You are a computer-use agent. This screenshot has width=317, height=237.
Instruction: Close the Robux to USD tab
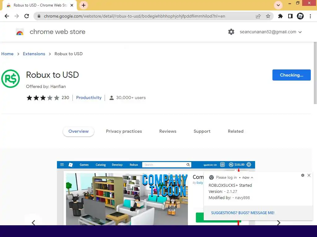(x=72, y=5)
